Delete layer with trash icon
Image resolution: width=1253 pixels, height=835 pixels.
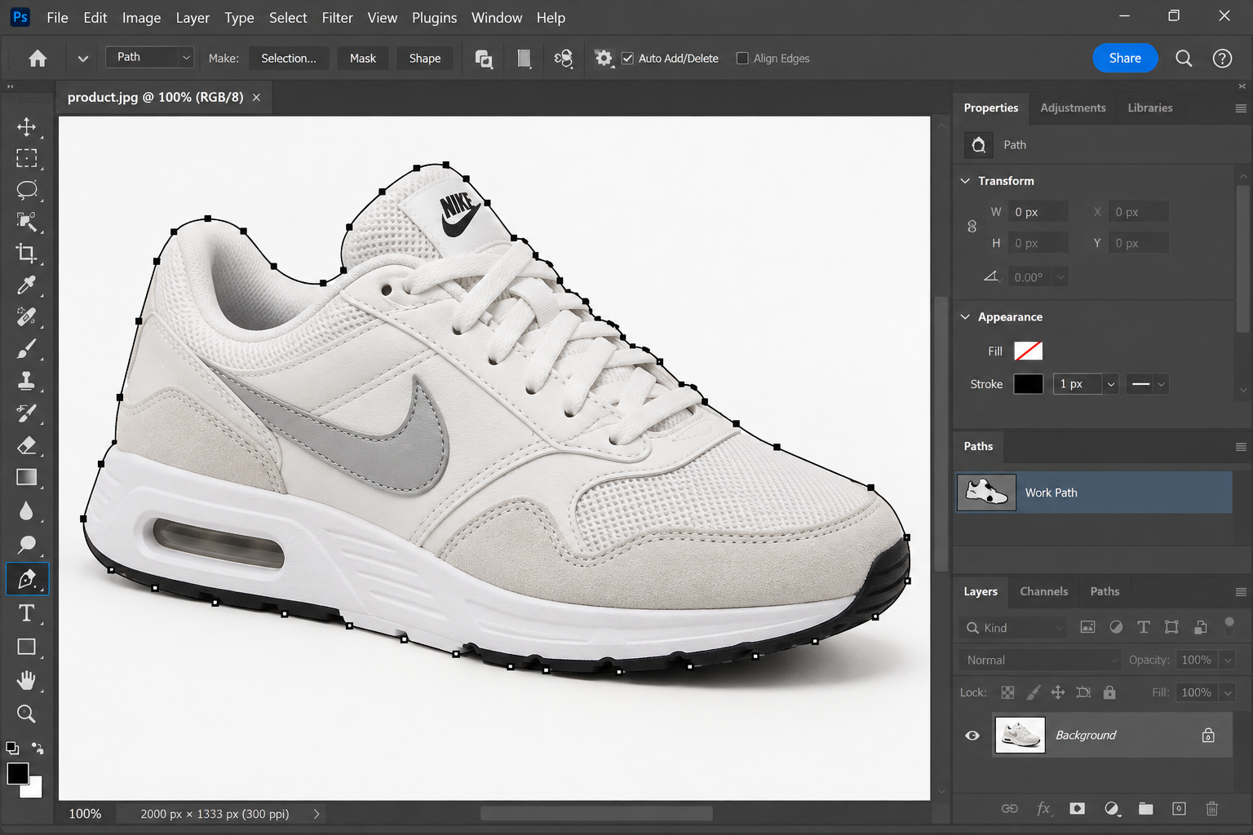tap(1212, 808)
